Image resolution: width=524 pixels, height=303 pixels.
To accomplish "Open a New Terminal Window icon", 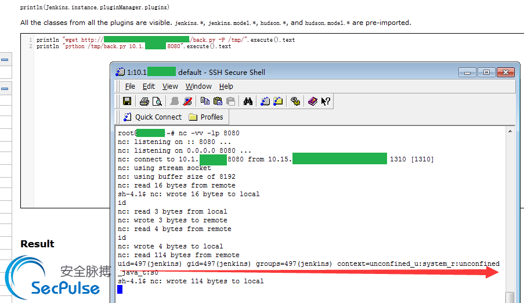I will (x=265, y=102).
